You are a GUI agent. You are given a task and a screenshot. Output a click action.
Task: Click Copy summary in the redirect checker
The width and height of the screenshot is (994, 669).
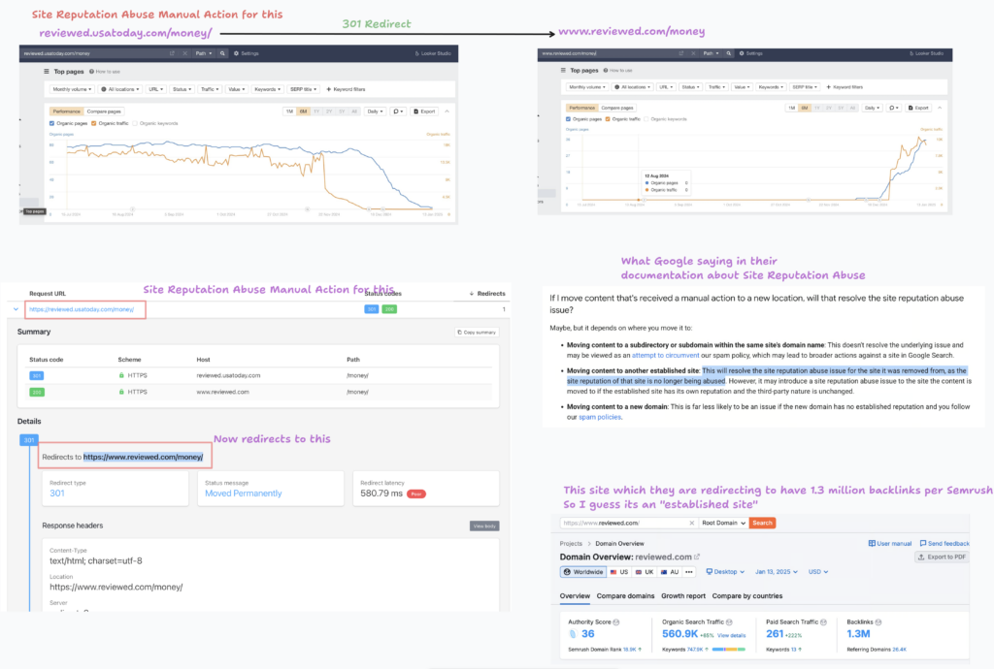(x=476, y=333)
